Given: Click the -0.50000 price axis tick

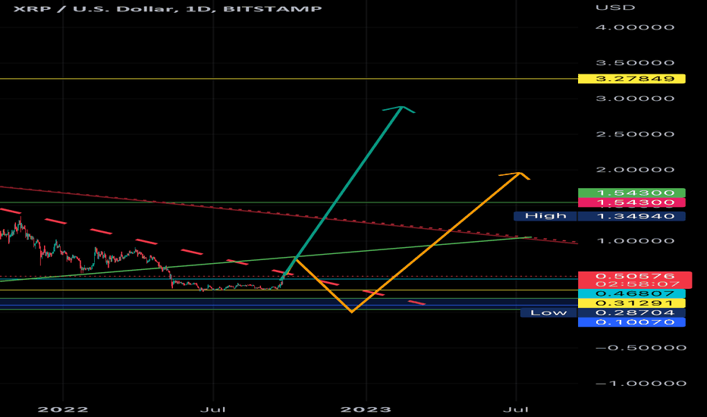Looking at the screenshot, I should 641,347.
